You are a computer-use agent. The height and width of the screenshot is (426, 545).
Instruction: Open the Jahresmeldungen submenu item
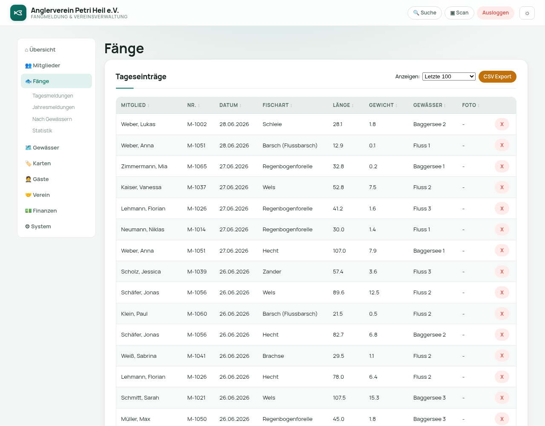click(x=54, y=107)
